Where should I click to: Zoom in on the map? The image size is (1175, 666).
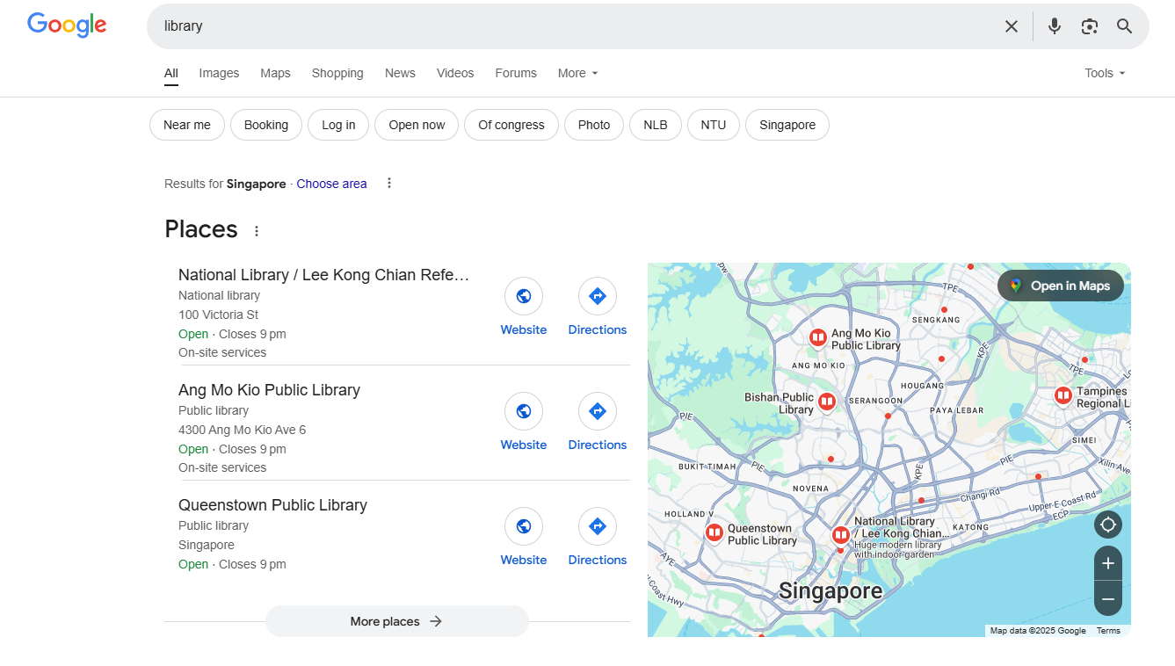coord(1108,563)
